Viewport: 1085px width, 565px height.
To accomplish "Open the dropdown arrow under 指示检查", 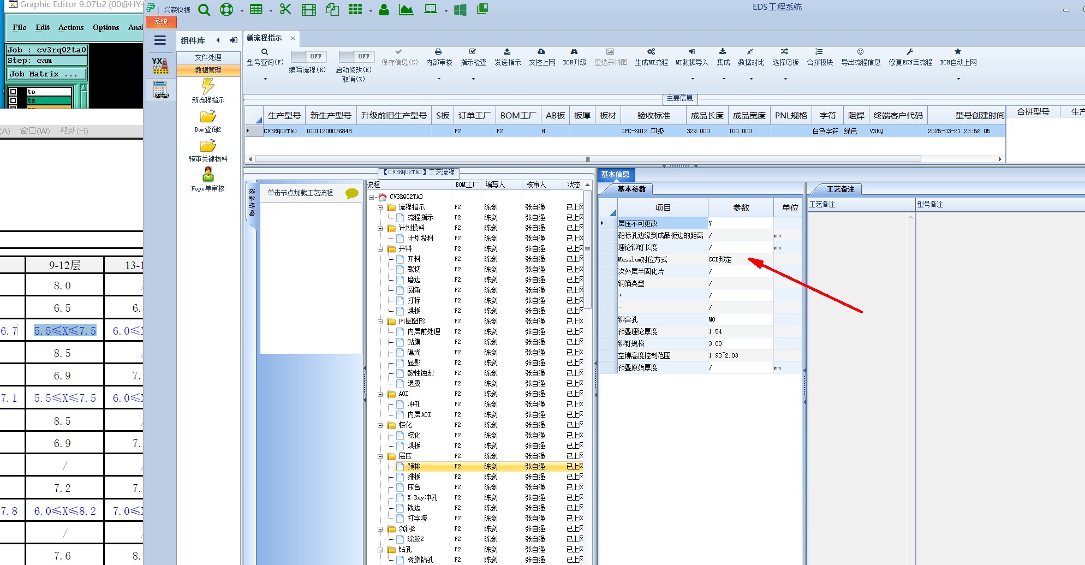I will [x=473, y=79].
